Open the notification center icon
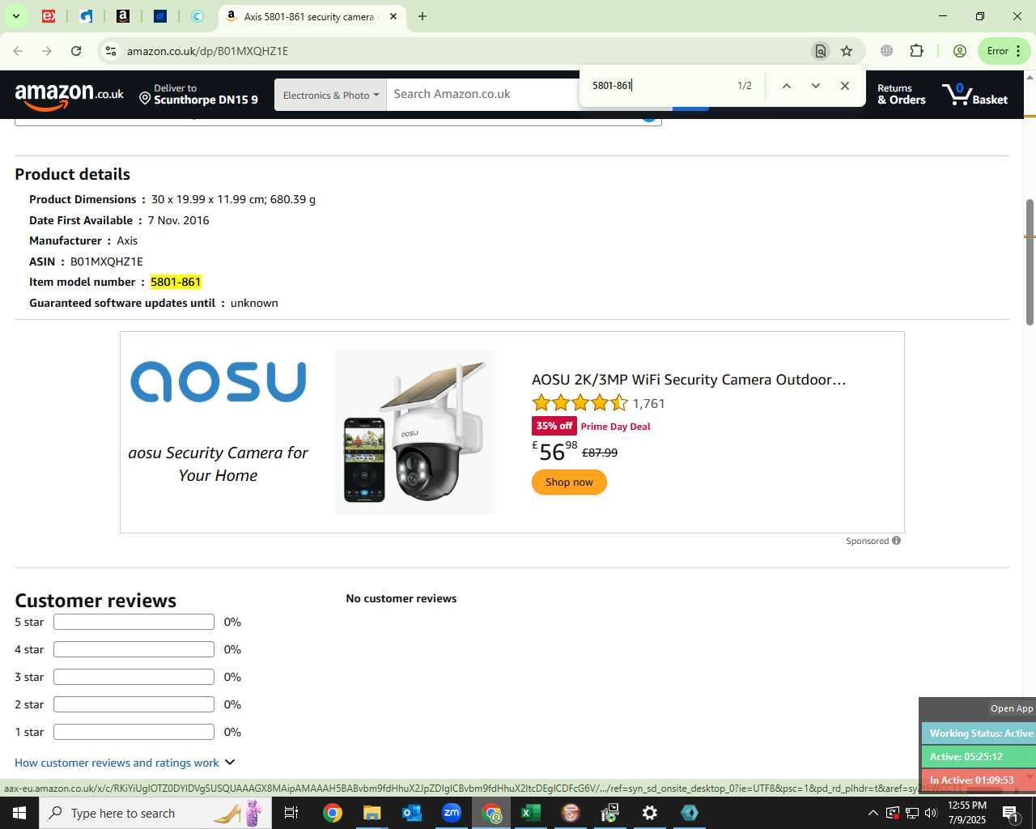Image resolution: width=1036 pixels, height=829 pixels. [1011, 813]
